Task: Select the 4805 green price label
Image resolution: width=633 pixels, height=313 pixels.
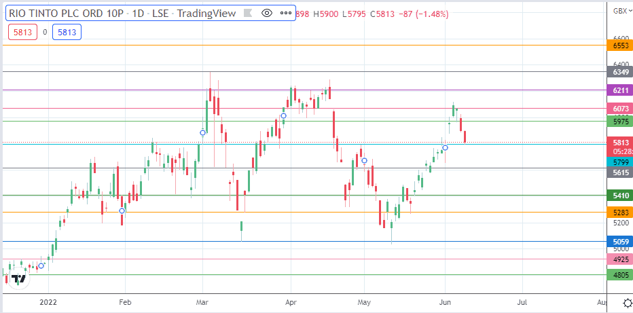Action: [x=619, y=275]
